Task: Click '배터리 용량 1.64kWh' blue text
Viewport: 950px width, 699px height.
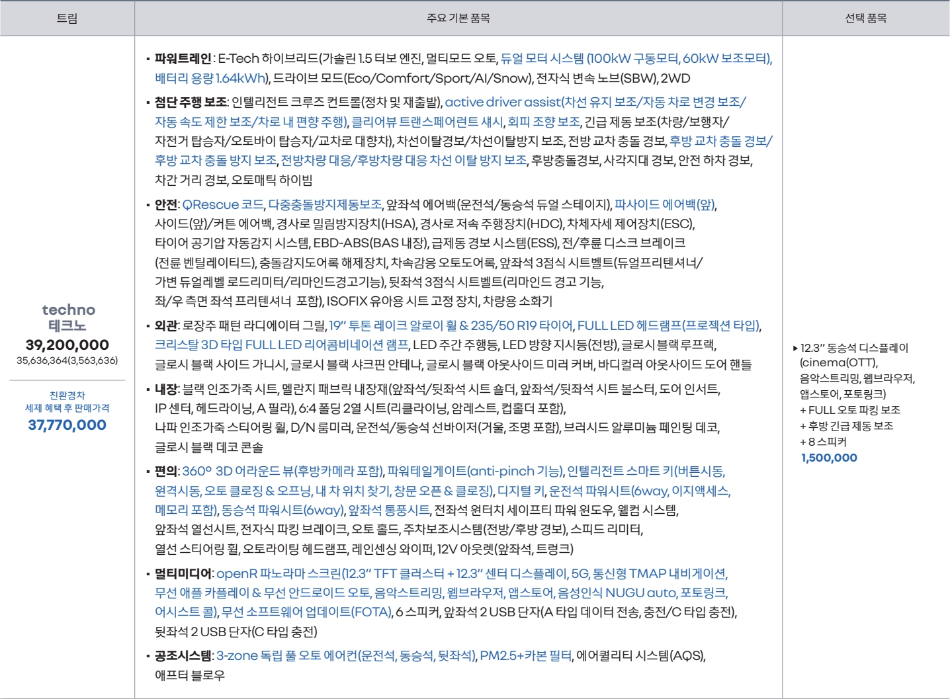Action: pyautogui.click(x=210, y=79)
